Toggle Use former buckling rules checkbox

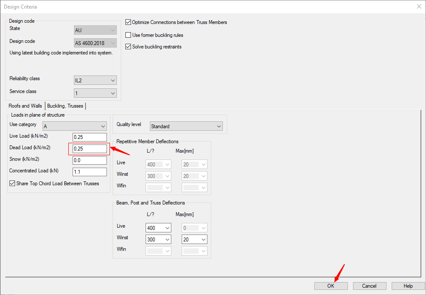[128, 35]
